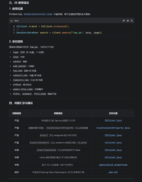Screen dimensions: 142x182
Task: Click the rightmost icon in code block header
Action: point(131,21)
